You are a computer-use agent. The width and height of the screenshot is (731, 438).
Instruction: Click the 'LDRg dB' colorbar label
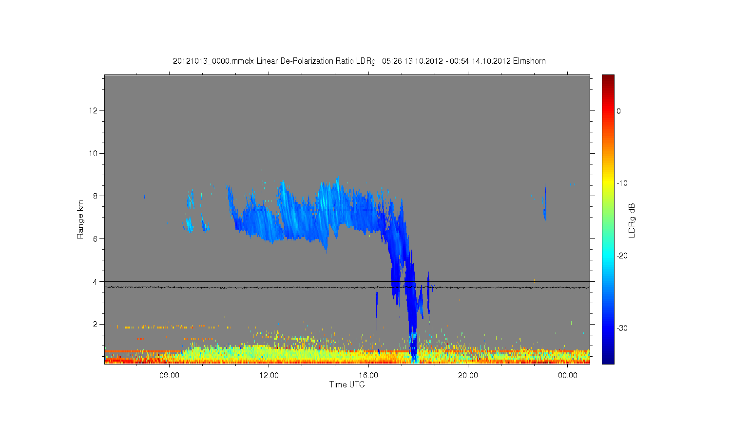point(632,220)
